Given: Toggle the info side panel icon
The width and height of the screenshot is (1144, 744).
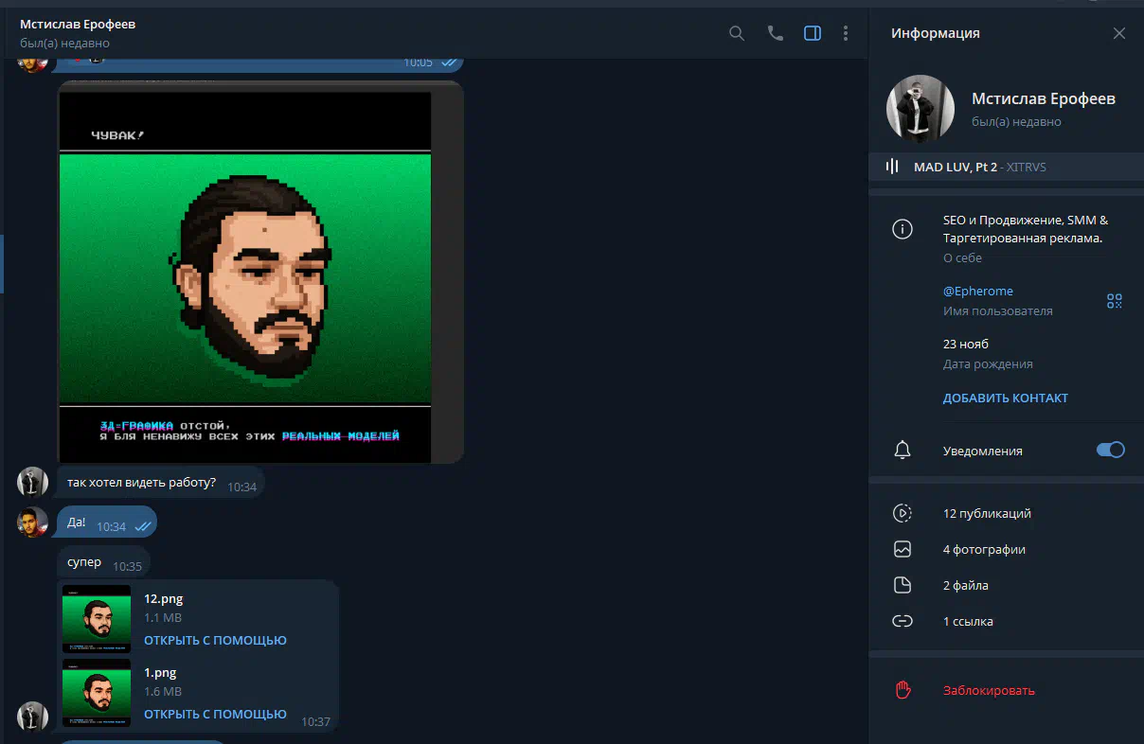Looking at the screenshot, I should pos(812,33).
